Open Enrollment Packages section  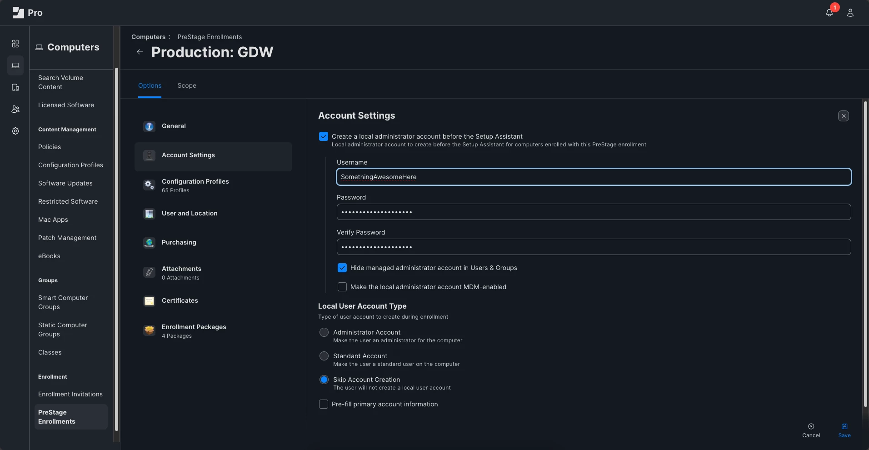(213, 331)
